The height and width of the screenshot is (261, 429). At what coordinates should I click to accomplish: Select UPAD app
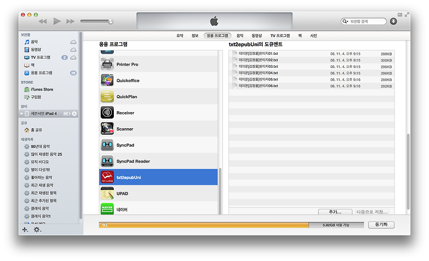(x=158, y=194)
